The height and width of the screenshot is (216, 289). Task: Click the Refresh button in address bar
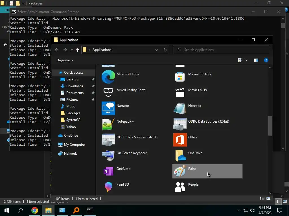click(x=165, y=50)
